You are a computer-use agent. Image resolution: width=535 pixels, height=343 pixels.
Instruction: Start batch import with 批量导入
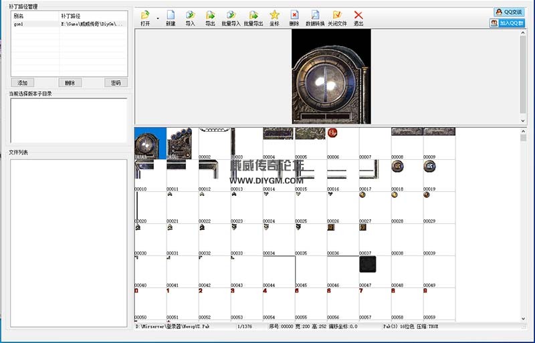[231, 18]
